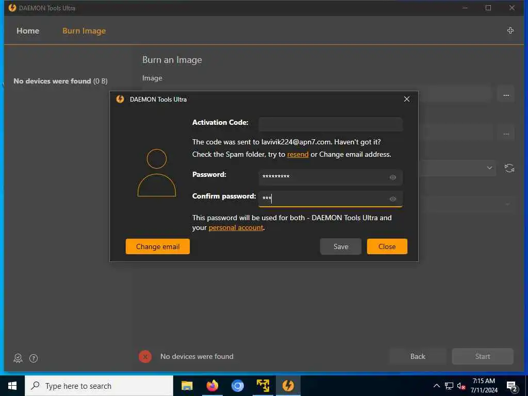This screenshot has height=396, width=528.
Task: Close the DAEMON Tools Ultra dialog
Action: click(407, 99)
